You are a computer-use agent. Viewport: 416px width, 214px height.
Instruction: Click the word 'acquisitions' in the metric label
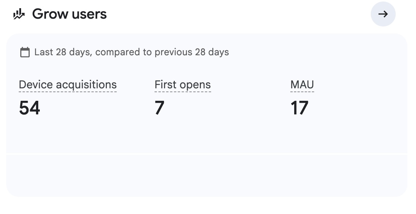click(x=86, y=85)
